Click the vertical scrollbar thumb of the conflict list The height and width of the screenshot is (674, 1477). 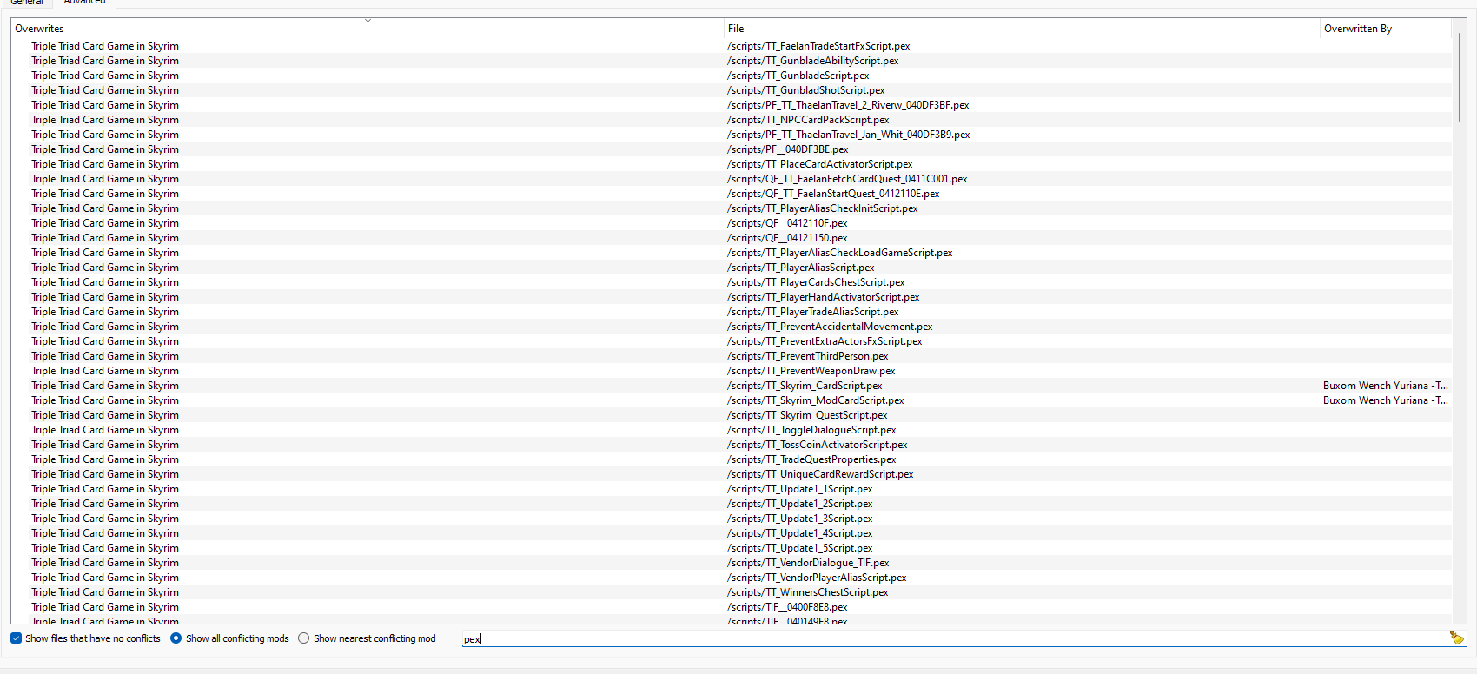point(1460,76)
